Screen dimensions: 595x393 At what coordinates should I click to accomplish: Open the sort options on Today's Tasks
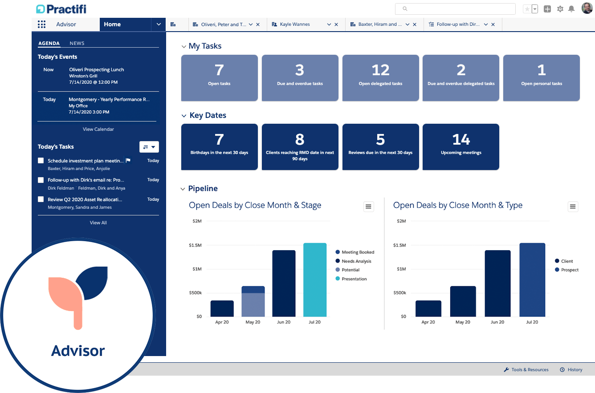coord(149,147)
